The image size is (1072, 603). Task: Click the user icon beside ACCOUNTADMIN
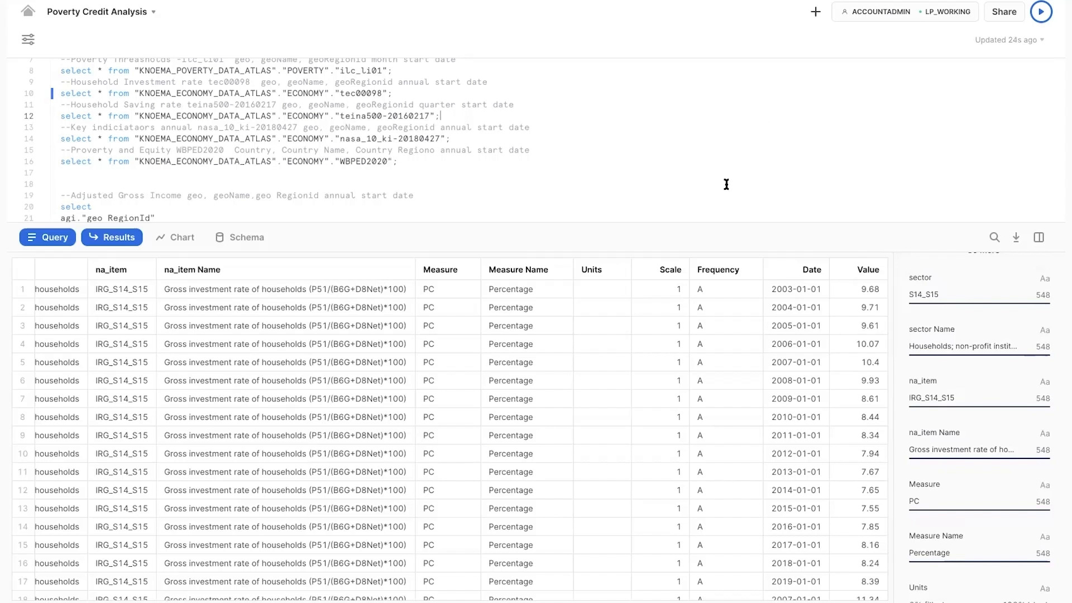click(x=845, y=11)
